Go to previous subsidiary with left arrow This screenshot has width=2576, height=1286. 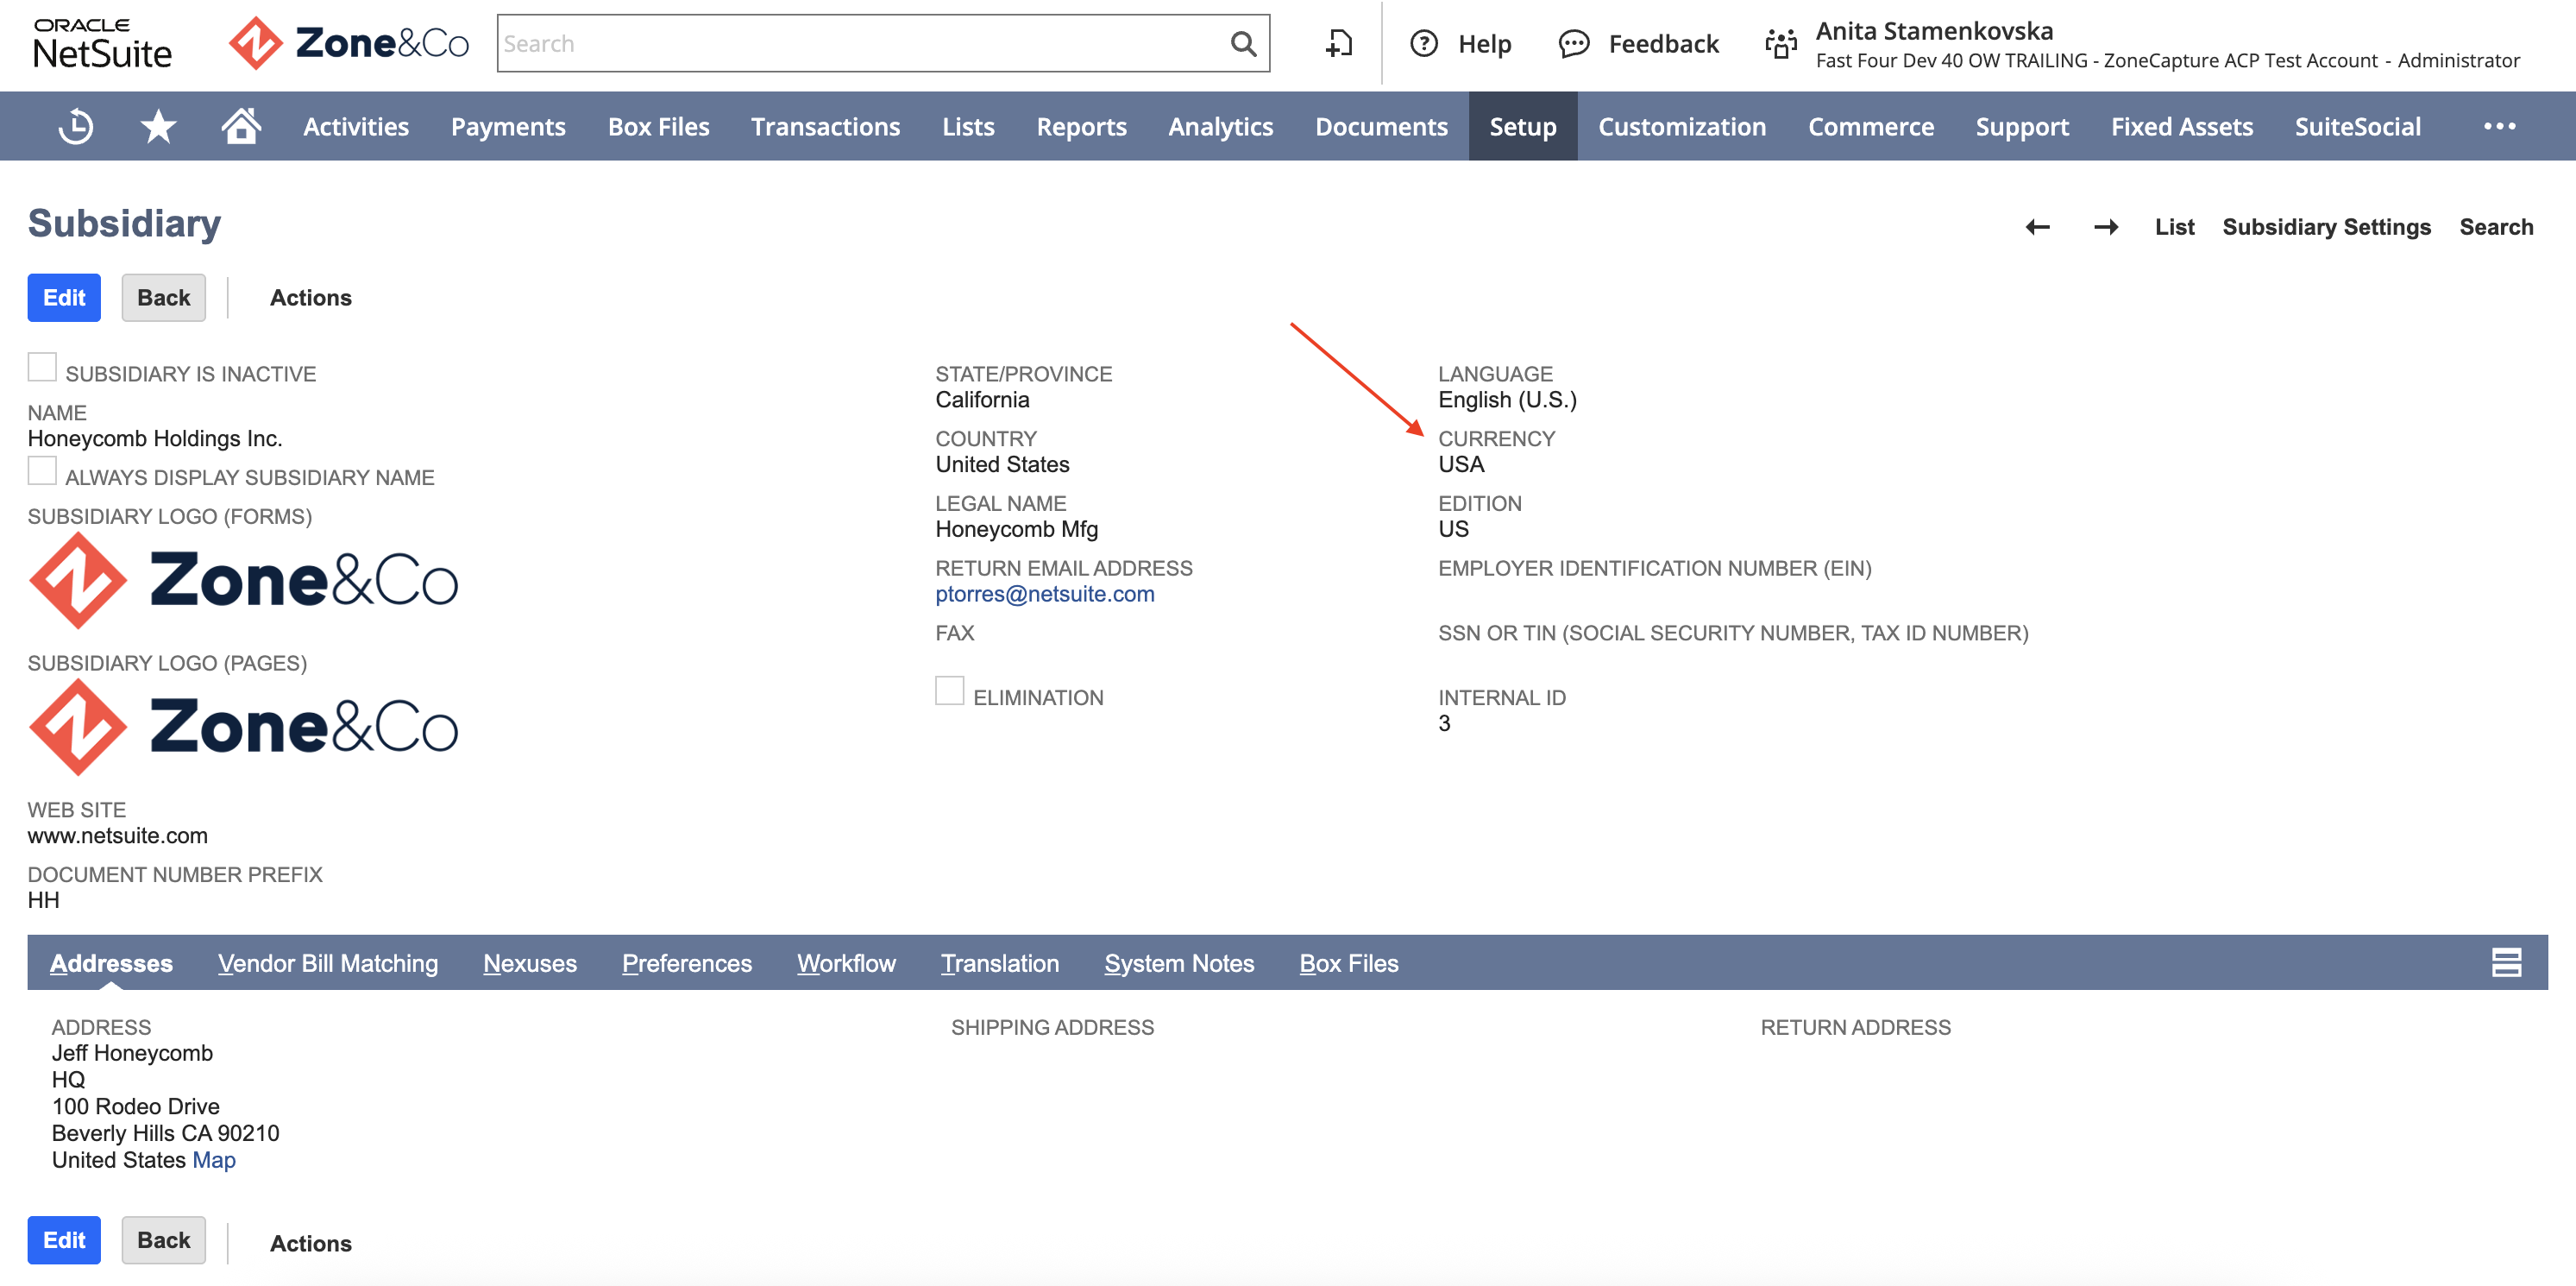point(2037,227)
